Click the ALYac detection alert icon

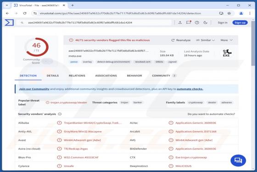tap(171, 123)
